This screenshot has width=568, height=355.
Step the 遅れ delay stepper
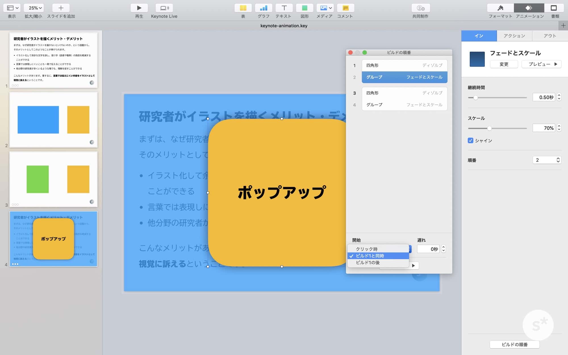[443, 249]
